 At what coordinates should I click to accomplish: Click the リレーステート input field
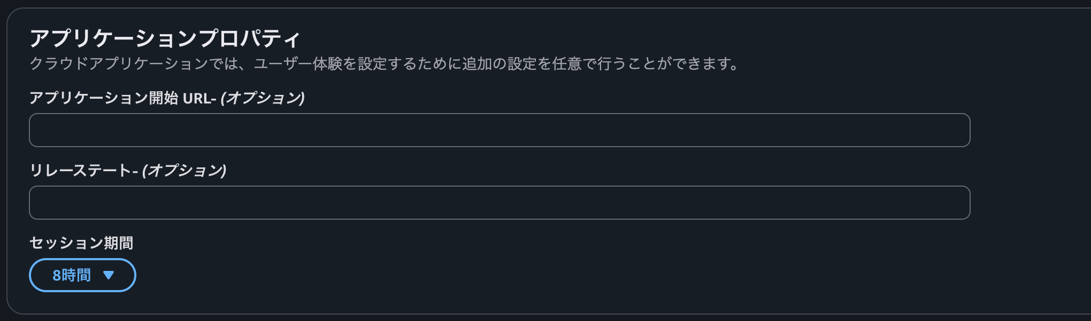497,202
